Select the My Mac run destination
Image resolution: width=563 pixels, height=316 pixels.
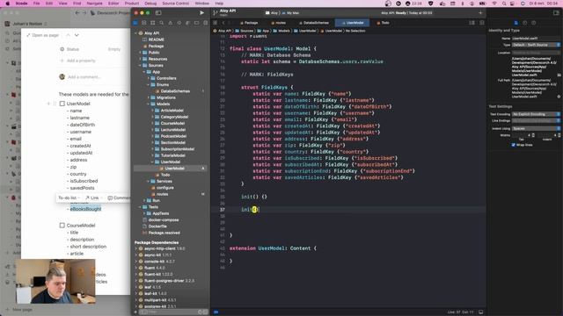291,13
